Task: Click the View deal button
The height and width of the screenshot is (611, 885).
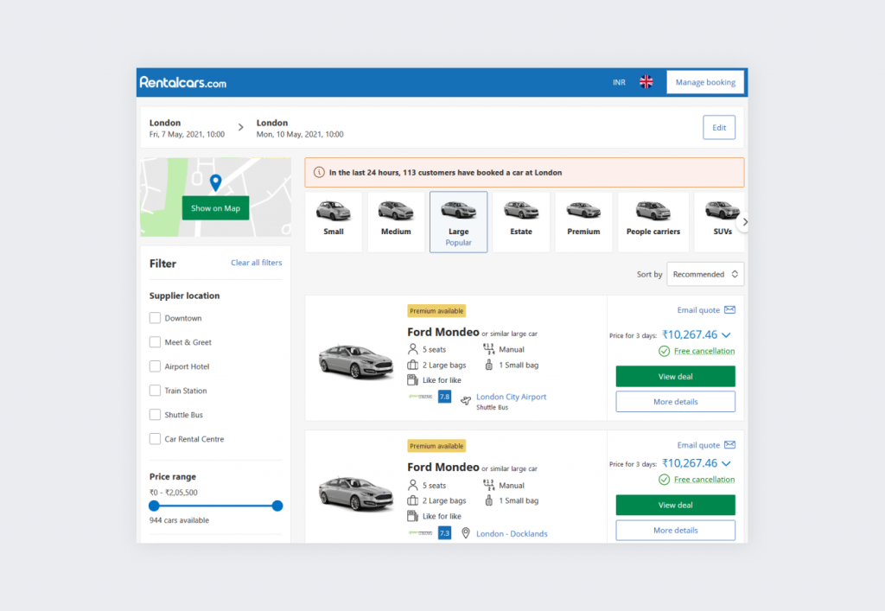Action: click(675, 377)
